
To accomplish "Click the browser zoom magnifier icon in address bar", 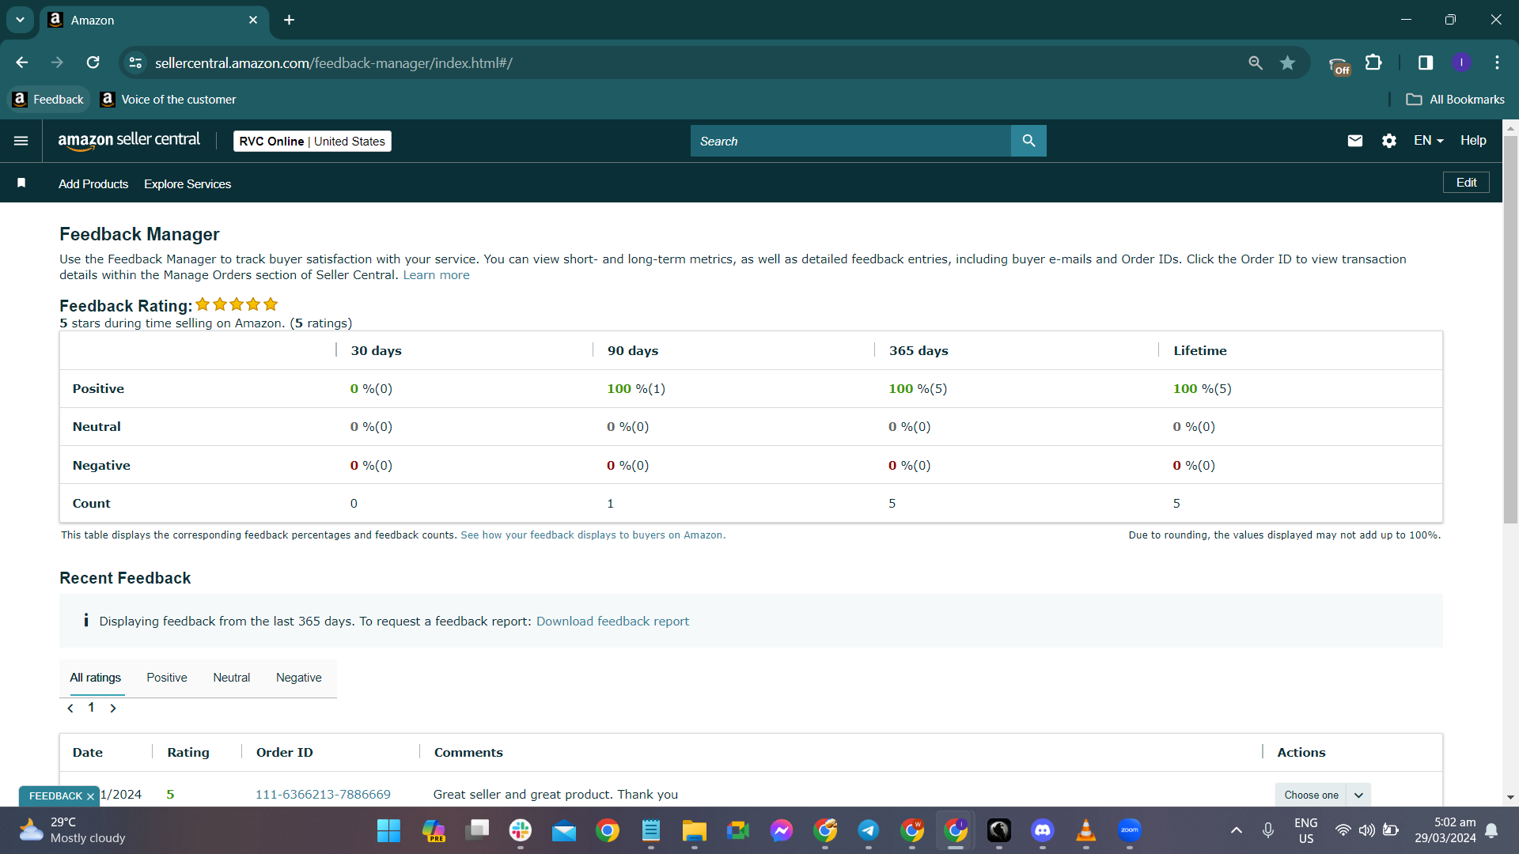I will coord(1256,62).
